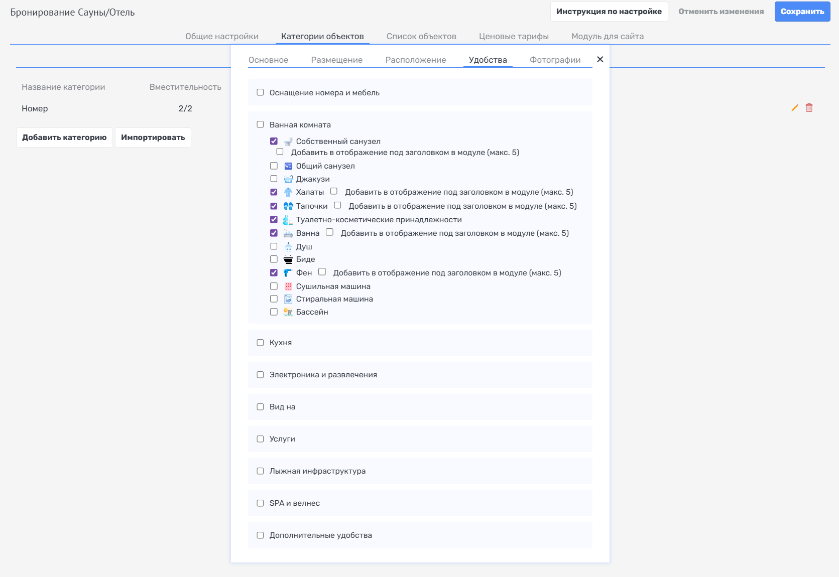The height and width of the screenshot is (577, 839).
Task: Edit the Номер category with the pencil icon
Action: pyautogui.click(x=795, y=108)
